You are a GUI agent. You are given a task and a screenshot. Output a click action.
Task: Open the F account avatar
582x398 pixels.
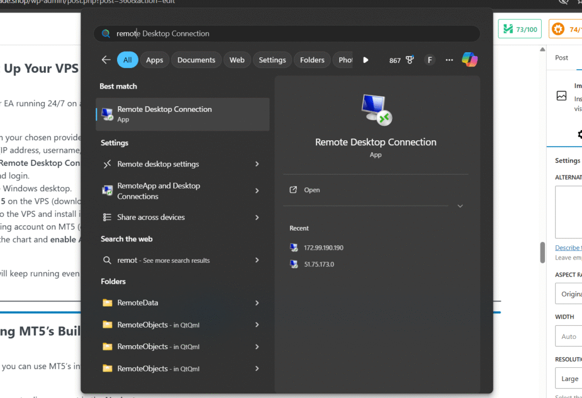click(x=430, y=60)
